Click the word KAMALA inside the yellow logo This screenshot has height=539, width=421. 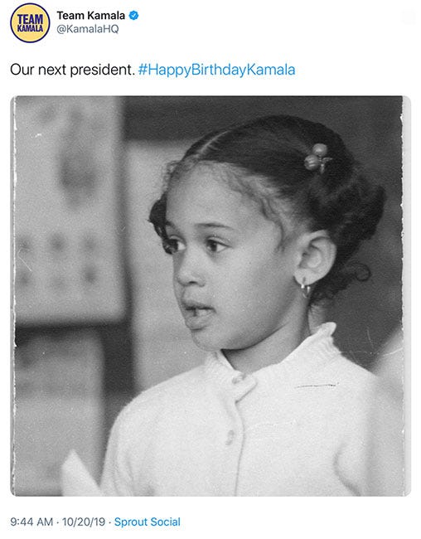click(30, 28)
